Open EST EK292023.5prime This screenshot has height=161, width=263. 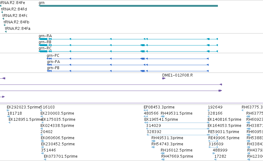click(x=23, y=107)
